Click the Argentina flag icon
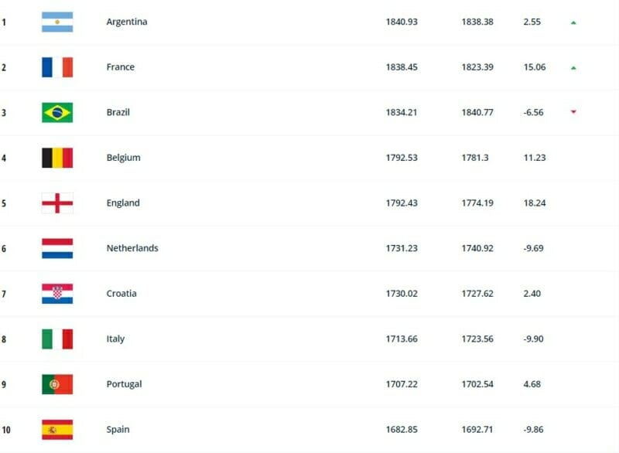This screenshot has height=453, width=619. (x=57, y=22)
